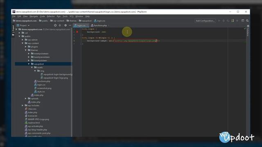Select screenshot.png in the project tree
The height and width of the screenshot is (147, 262).
(43, 88)
